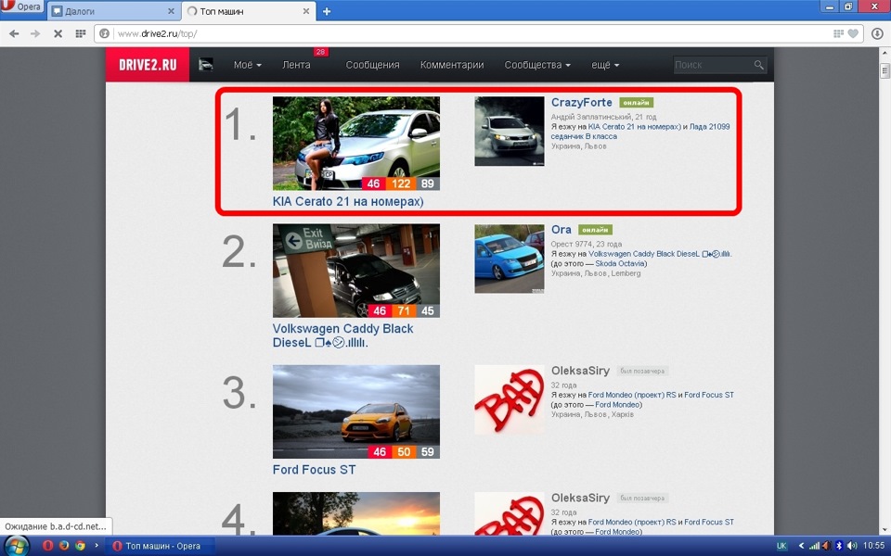891x556 pixels.
Task: Launch pinned Firefox icon in taskbar
Action: (64, 546)
